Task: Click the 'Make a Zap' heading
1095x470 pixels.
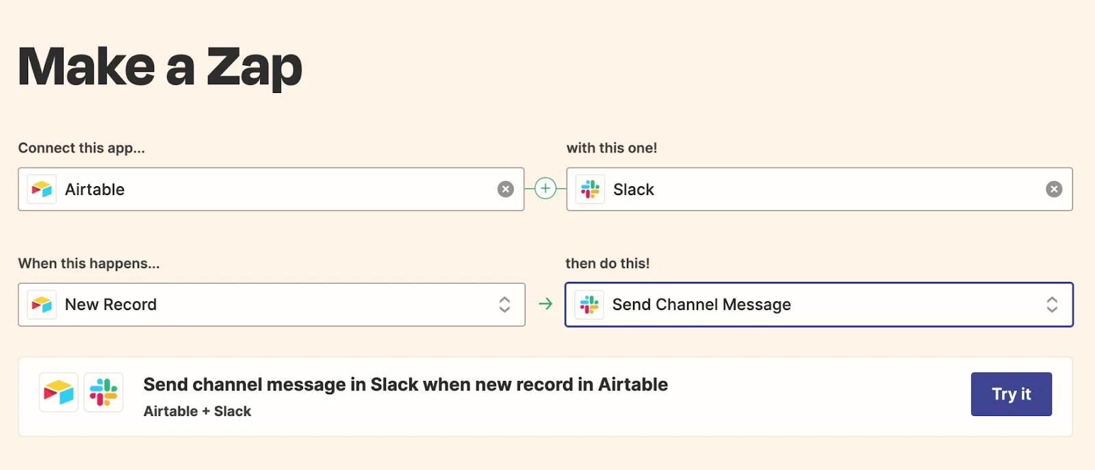Action: [x=160, y=67]
